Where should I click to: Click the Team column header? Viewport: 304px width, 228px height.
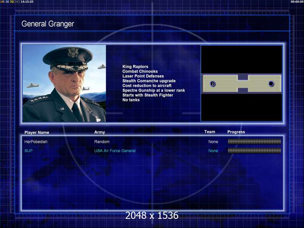click(x=210, y=132)
